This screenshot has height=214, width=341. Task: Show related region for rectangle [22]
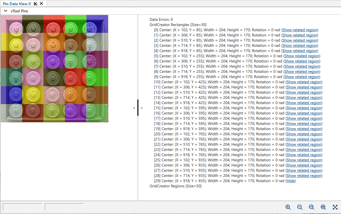coord(303,144)
